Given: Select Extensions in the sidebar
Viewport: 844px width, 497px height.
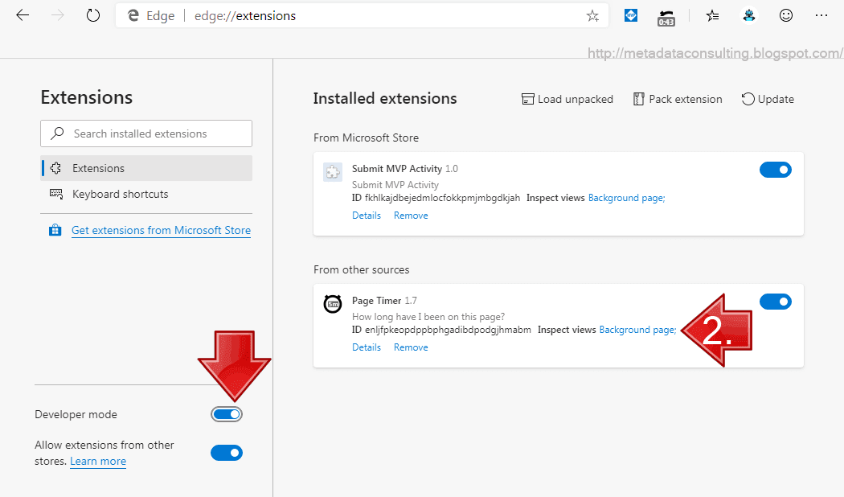Looking at the screenshot, I should pyautogui.click(x=146, y=168).
